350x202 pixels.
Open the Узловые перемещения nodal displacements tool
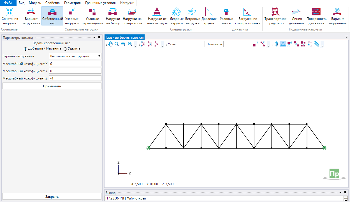click(x=92, y=16)
